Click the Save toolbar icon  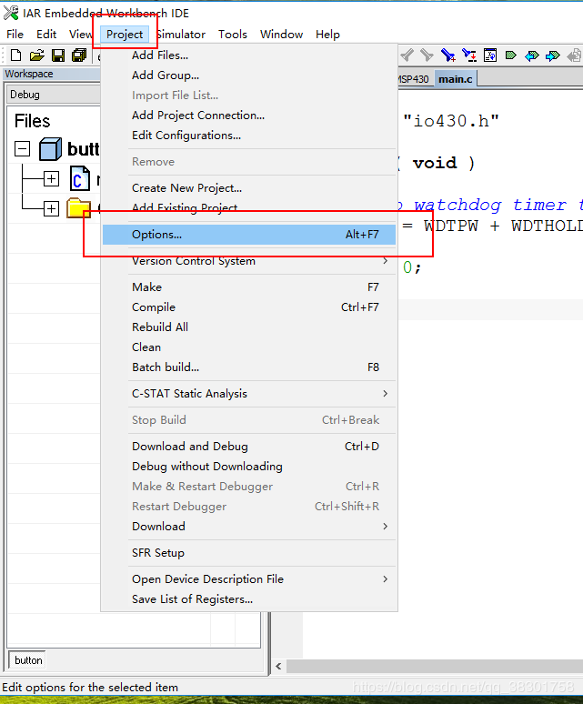tap(58, 55)
